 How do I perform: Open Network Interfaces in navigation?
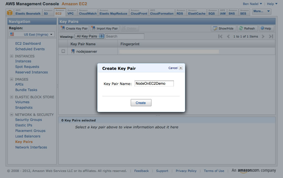[31, 147]
